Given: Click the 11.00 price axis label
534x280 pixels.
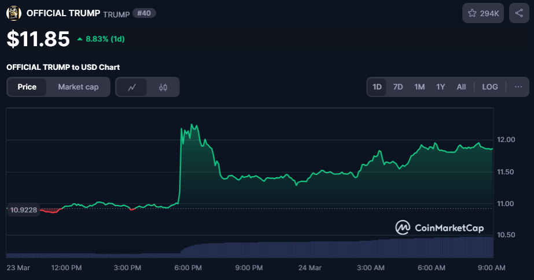Looking at the screenshot, I should 506,204.
